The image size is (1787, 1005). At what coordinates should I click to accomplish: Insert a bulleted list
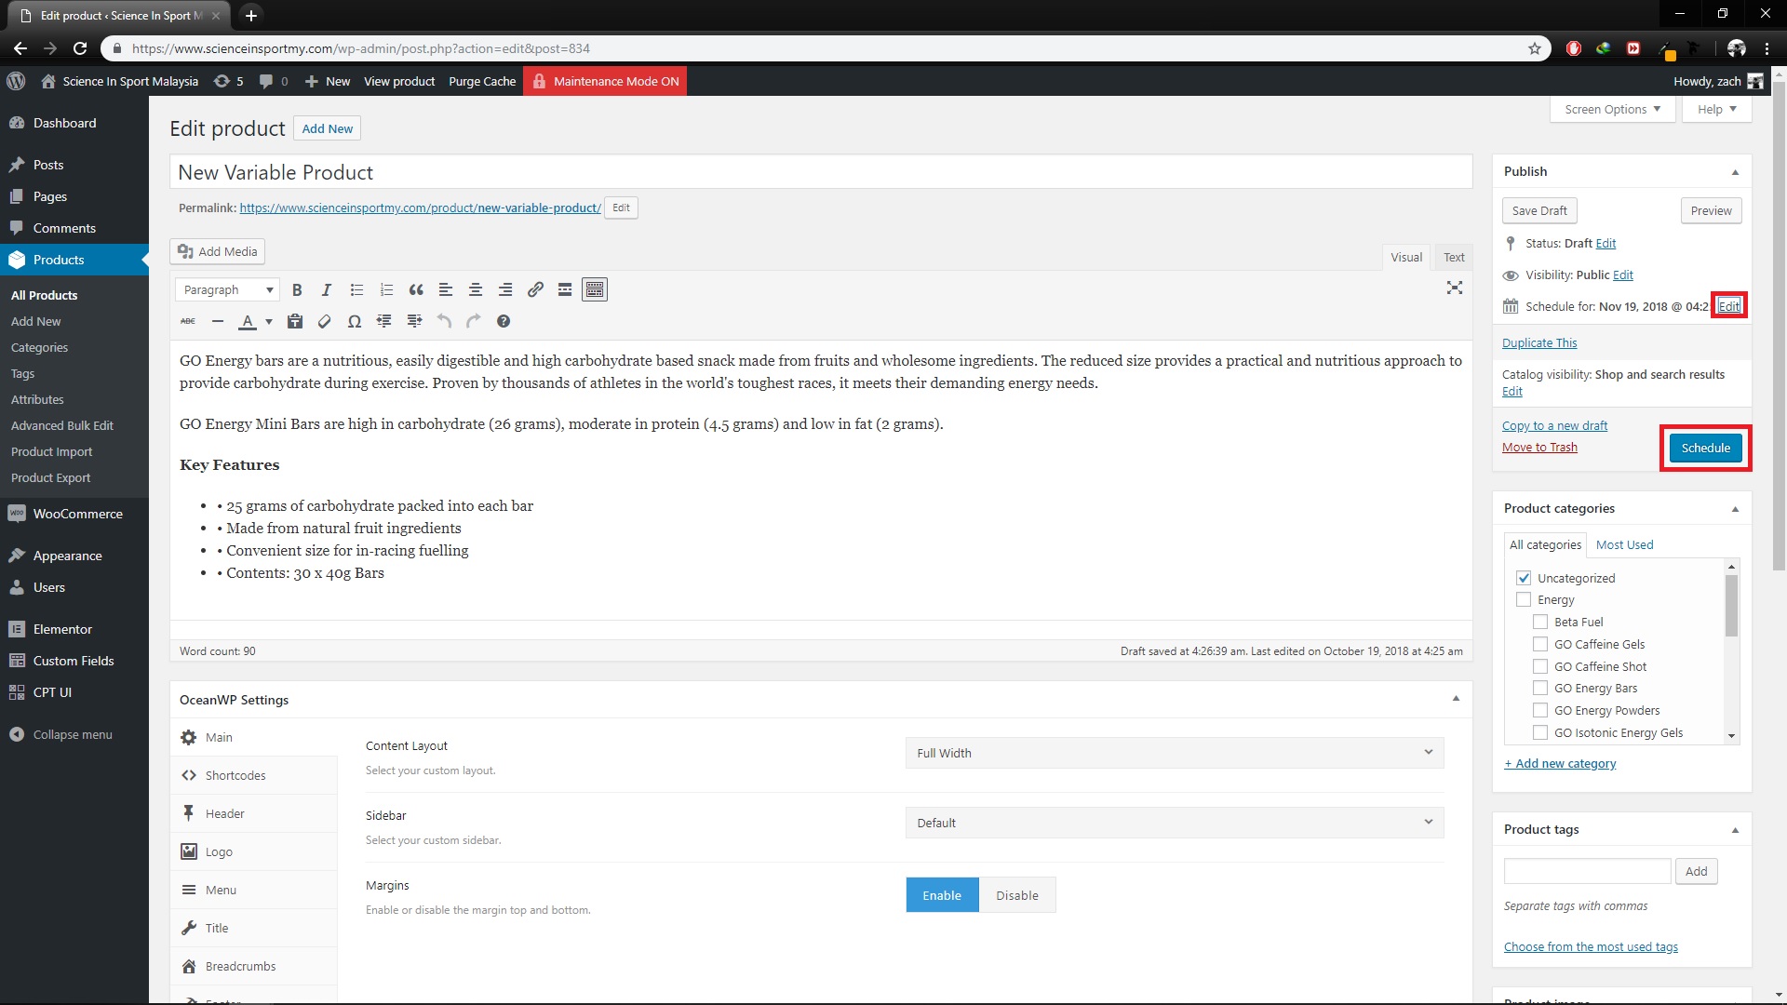point(356,290)
